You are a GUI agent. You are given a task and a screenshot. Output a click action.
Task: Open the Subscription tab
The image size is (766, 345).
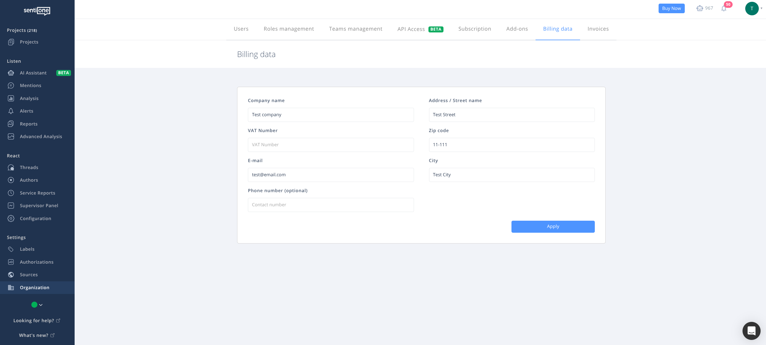[x=474, y=29]
